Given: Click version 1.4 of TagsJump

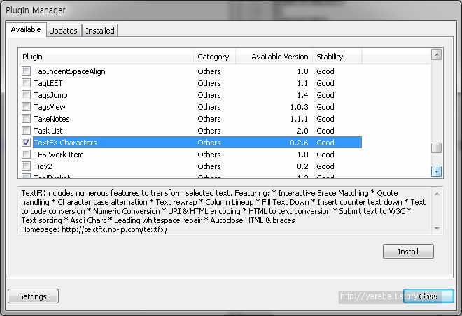Looking at the screenshot, I should [x=302, y=95].
